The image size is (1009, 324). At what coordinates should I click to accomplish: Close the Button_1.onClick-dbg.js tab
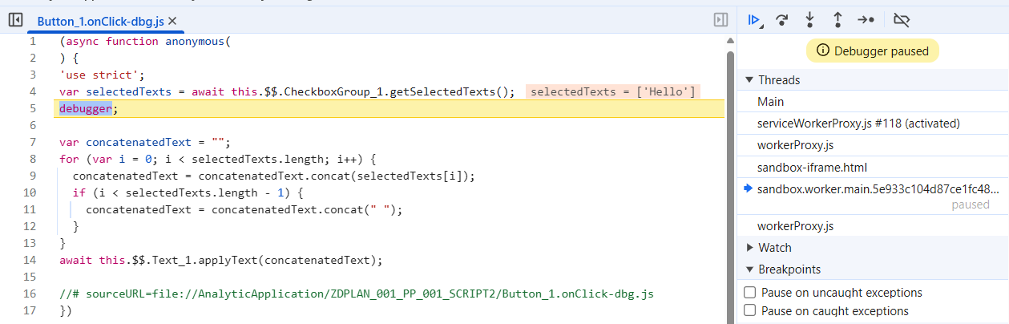172,22
